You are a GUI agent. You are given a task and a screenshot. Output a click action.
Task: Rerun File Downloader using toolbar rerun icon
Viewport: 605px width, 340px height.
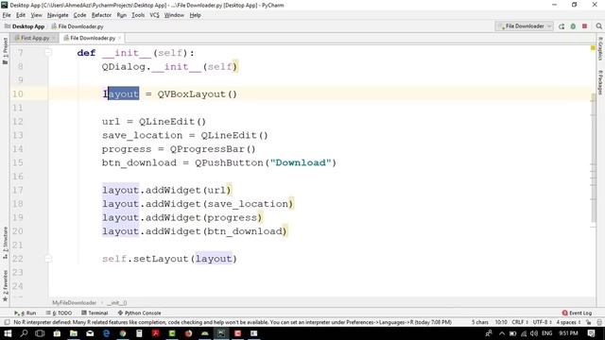562,26
